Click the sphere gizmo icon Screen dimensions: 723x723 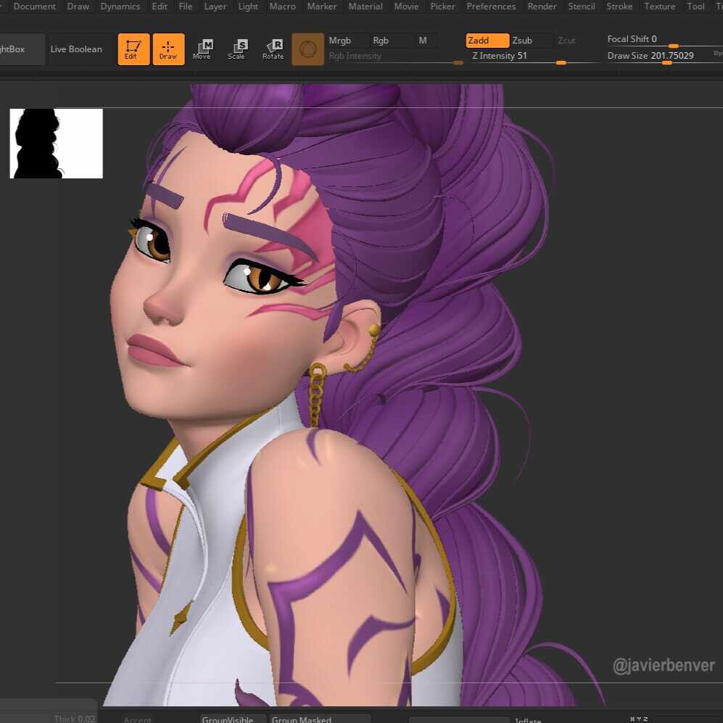click(308, 49)
